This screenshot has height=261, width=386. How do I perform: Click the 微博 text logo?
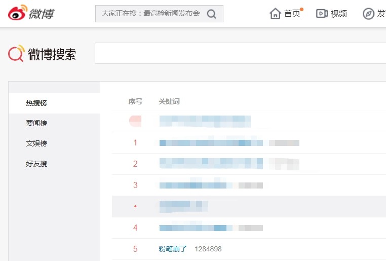[42, 14]
